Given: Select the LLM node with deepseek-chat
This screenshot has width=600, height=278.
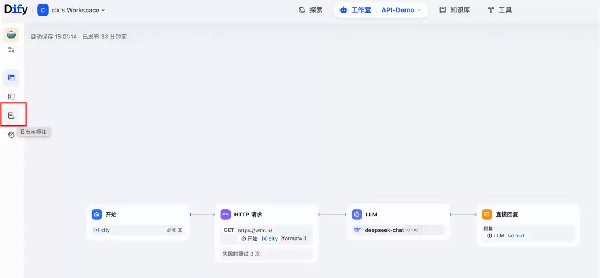Looking at the screenshot, I should pos(398,222).
